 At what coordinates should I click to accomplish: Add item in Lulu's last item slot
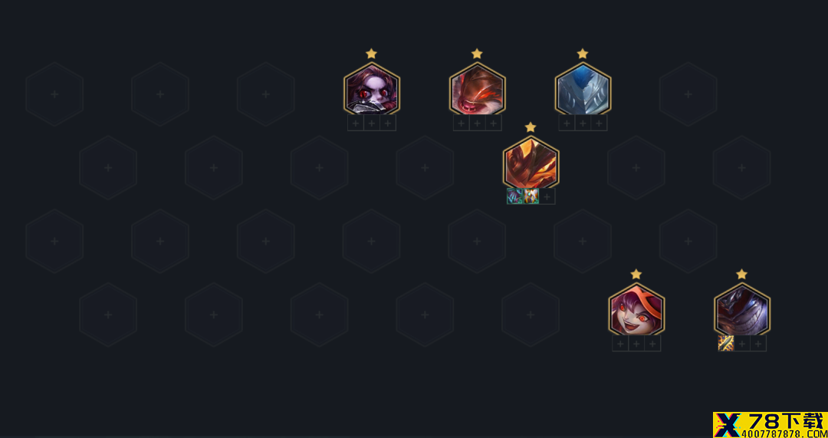(x=652, y=344)
